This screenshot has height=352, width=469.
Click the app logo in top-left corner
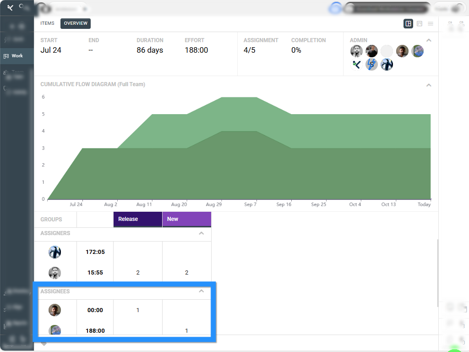tap(10, 7)
